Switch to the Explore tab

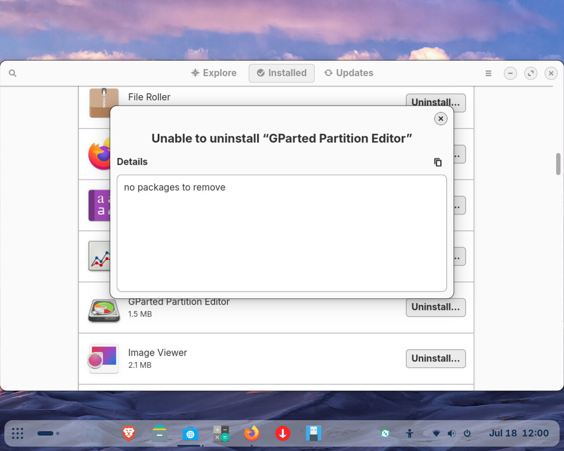point(214,73)
